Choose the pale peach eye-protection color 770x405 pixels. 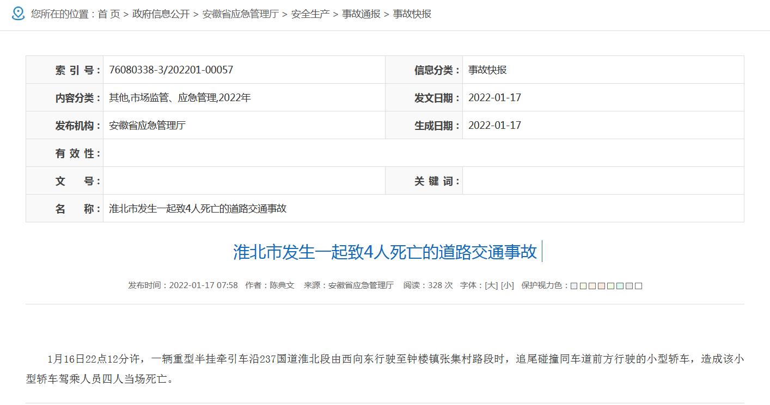[592, 286]
